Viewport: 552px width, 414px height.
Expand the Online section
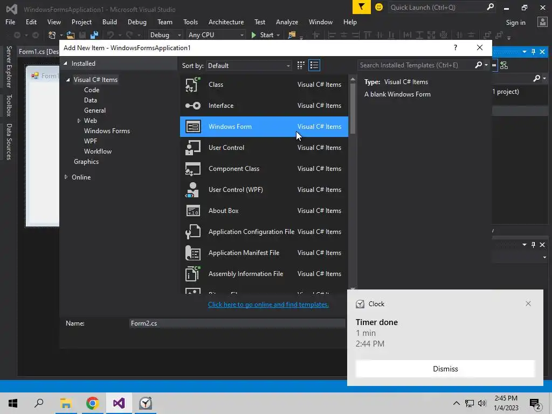coord(66,177)
